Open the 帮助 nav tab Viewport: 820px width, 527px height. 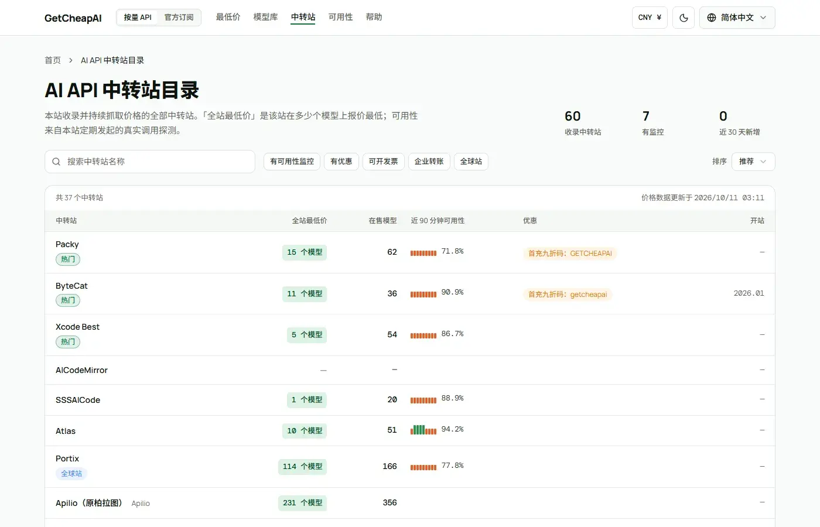374,17
